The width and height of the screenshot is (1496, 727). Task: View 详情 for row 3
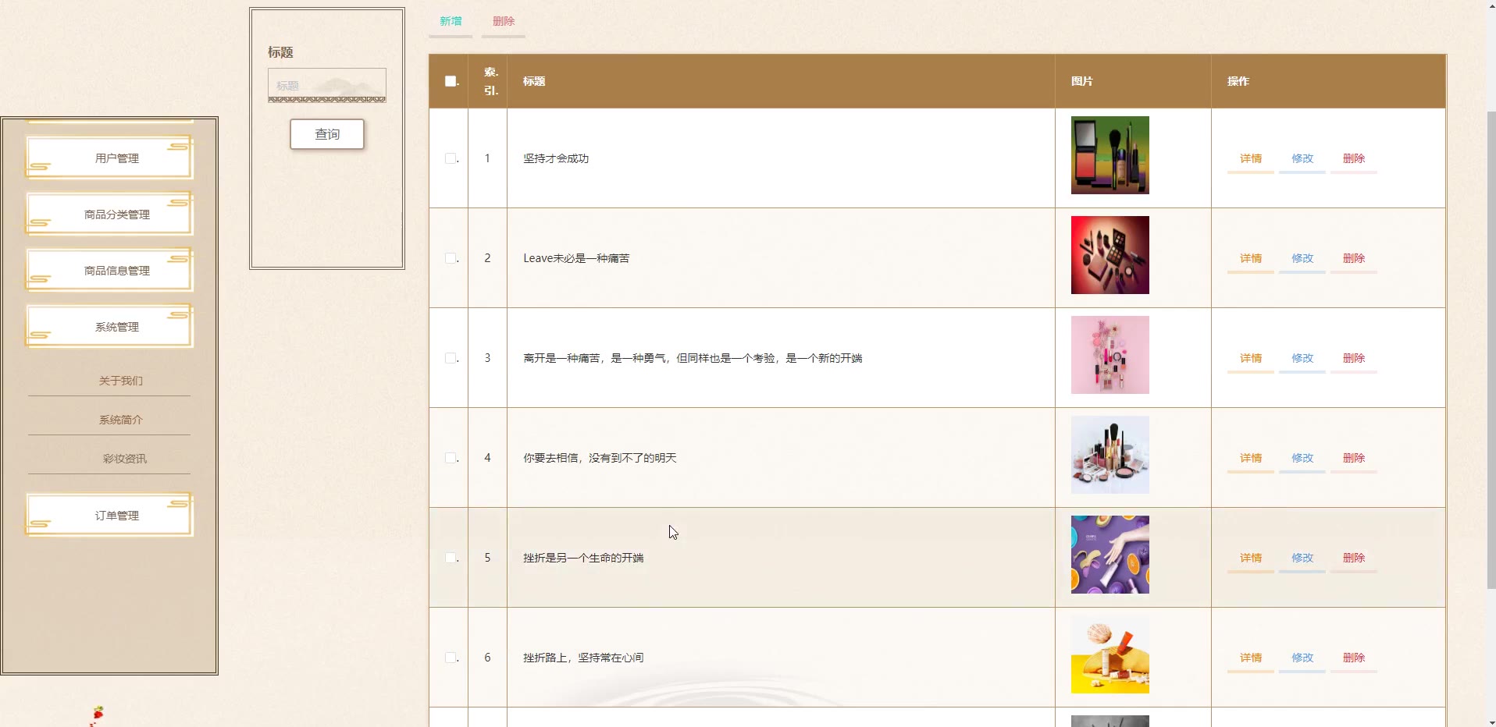point(1251,358)
